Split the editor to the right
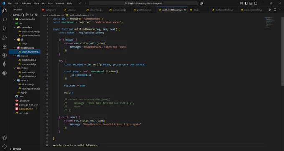The image size is (284, 151). point(275,10)
